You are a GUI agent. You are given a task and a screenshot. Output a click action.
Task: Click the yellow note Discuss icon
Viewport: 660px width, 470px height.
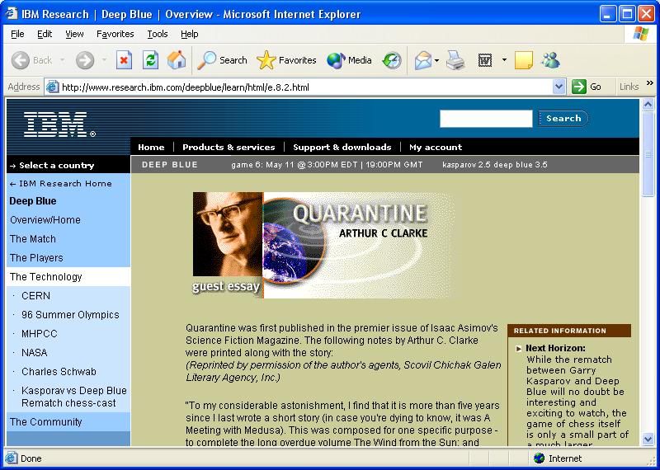(524, 60)
